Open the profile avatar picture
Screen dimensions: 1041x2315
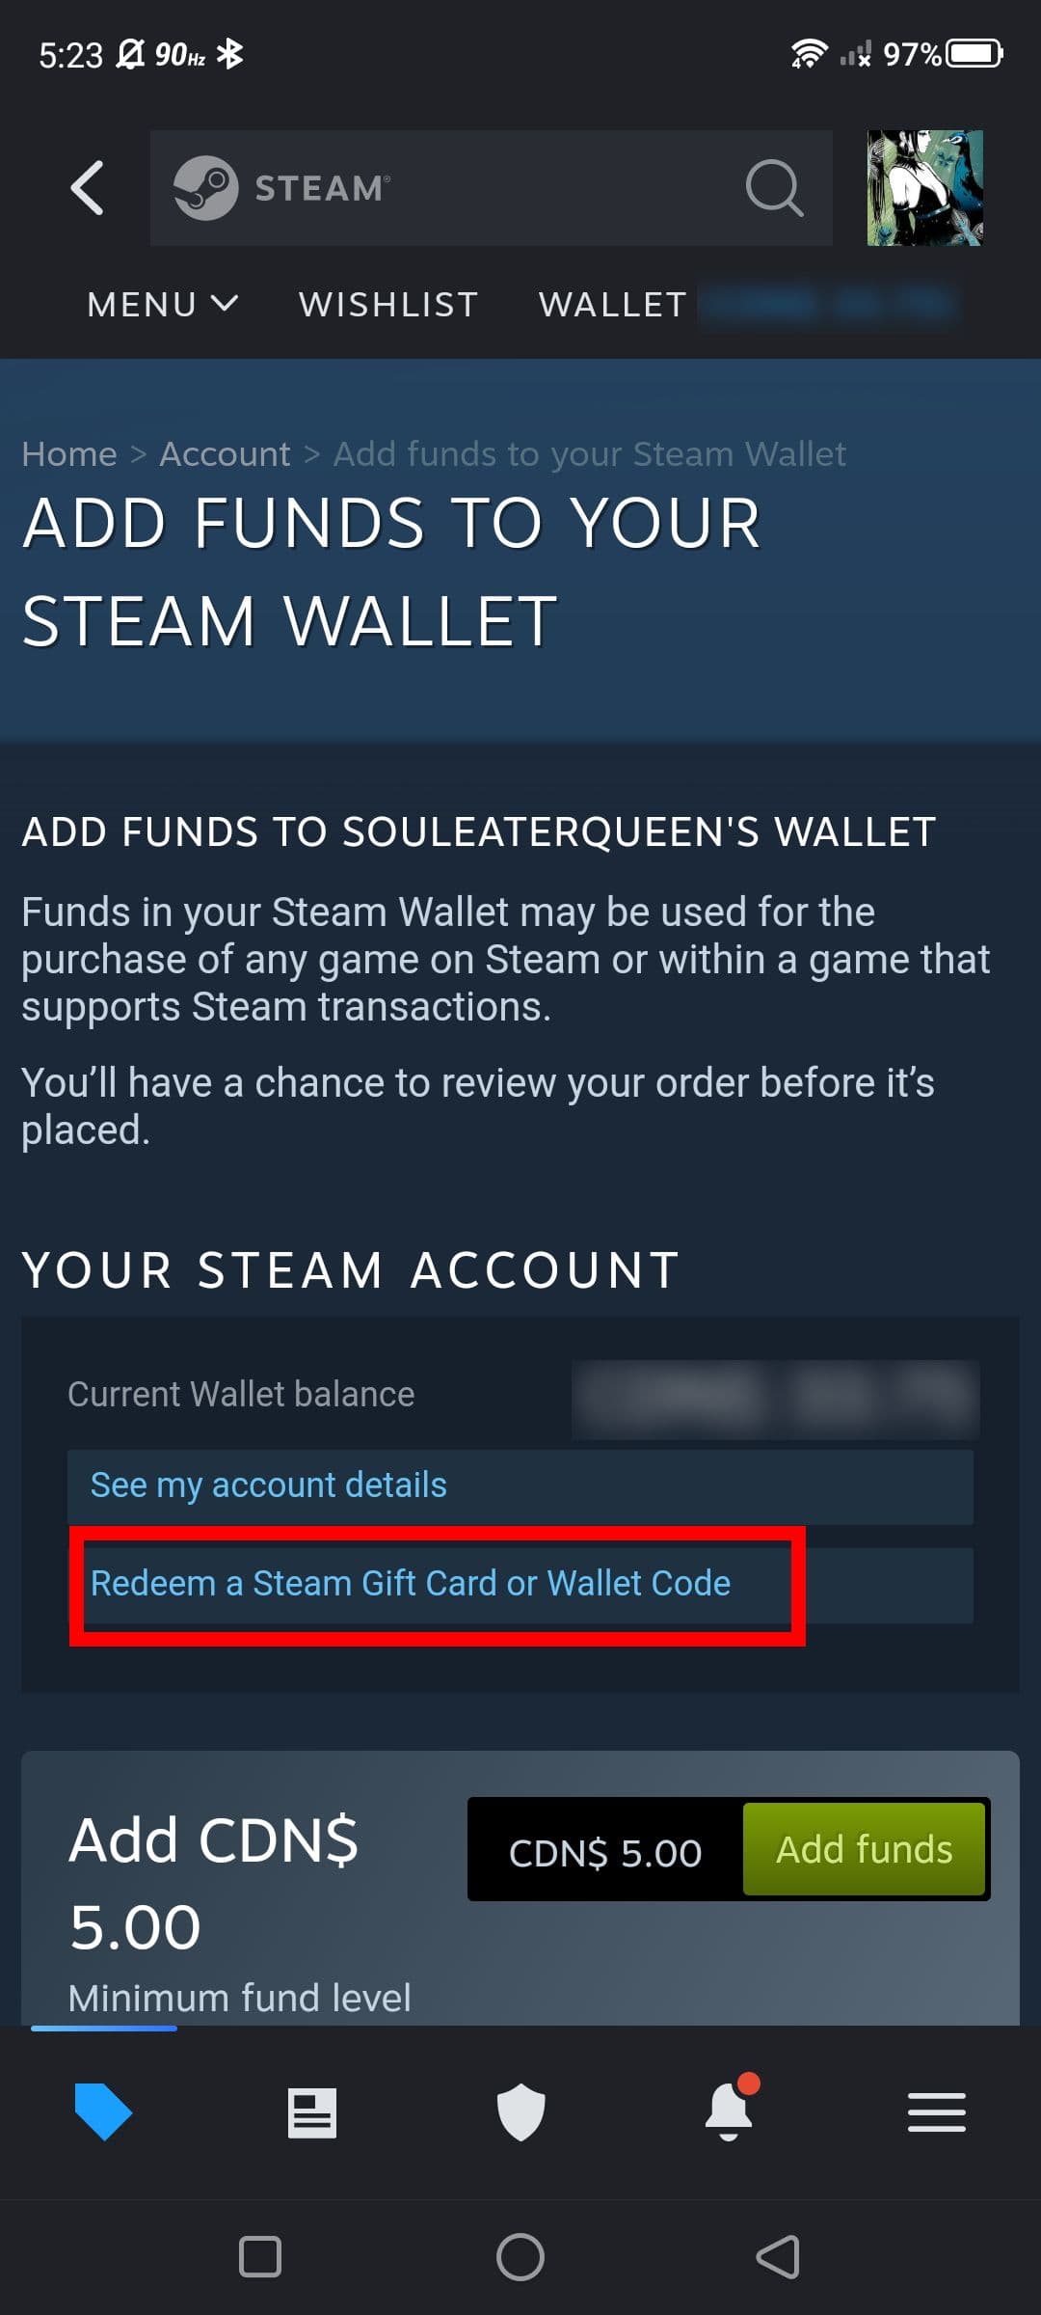coord(924,187)
